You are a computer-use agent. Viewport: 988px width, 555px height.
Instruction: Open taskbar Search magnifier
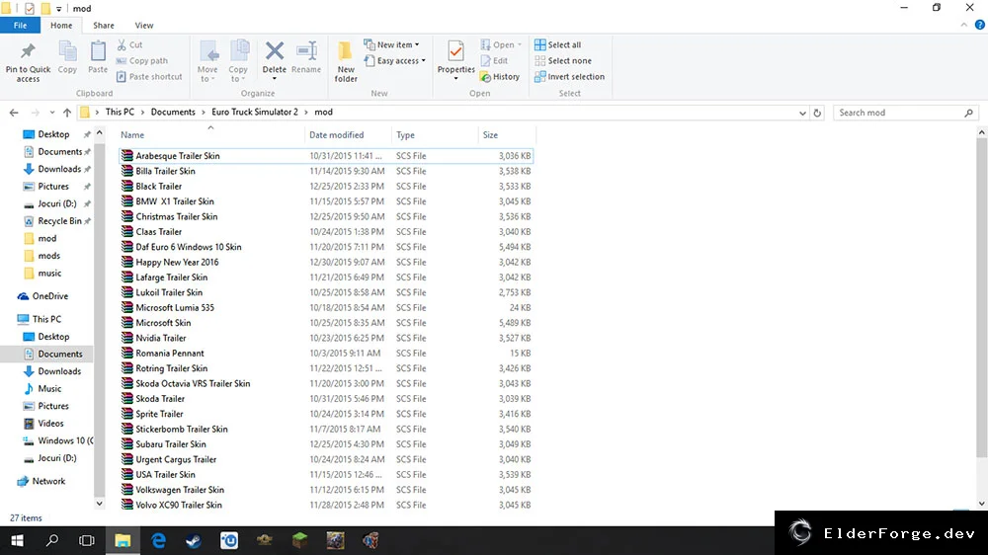click(x=52, y=540)
